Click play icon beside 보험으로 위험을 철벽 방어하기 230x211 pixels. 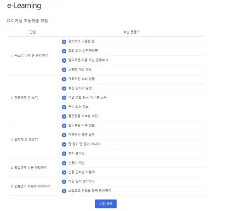pos(64,191)
